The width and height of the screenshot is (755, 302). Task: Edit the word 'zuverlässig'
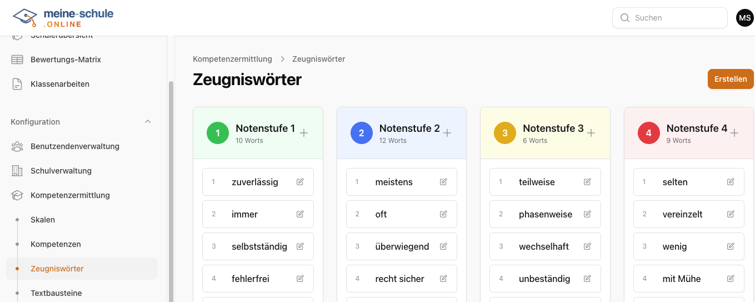coord(300,182)
